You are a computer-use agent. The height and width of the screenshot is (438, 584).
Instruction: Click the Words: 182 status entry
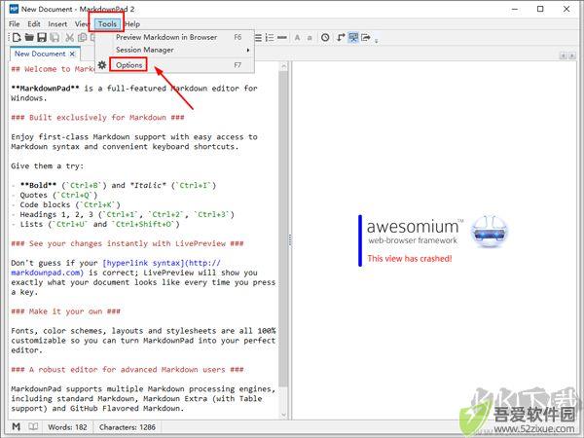click(67, 427)
